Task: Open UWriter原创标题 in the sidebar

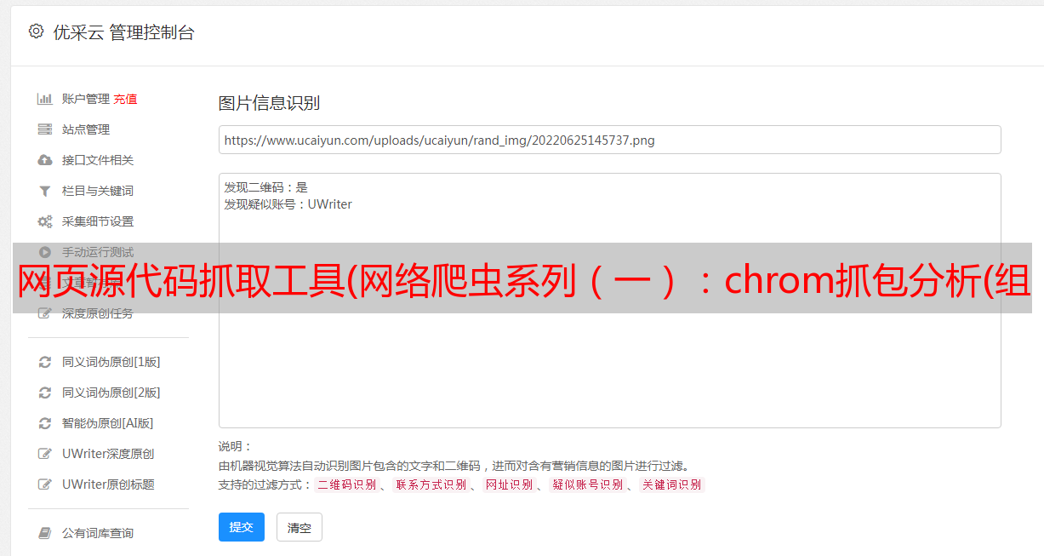Action: (x=108, y=484)
